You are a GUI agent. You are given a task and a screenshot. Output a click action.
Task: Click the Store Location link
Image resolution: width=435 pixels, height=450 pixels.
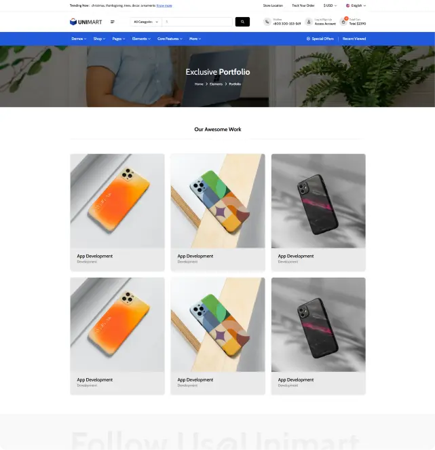[x=273, y=5]
